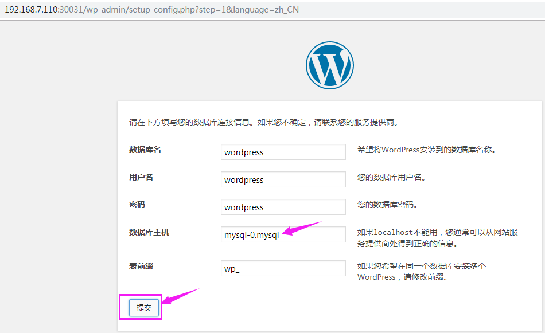
Task: Click description '您的数据库用户名'
Action: click(391, 177)
